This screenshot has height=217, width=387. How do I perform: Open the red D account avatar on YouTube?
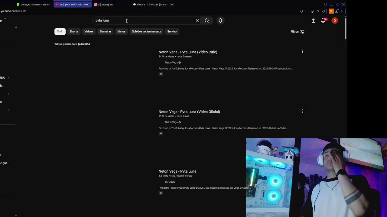coord(335,20)
